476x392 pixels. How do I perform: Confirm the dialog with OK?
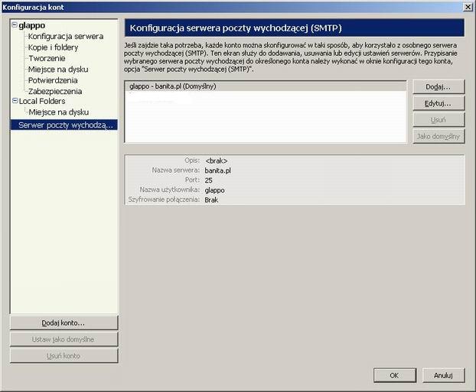(x=393, y=375)
